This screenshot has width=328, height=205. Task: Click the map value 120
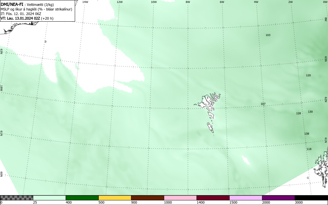point(308,75)
